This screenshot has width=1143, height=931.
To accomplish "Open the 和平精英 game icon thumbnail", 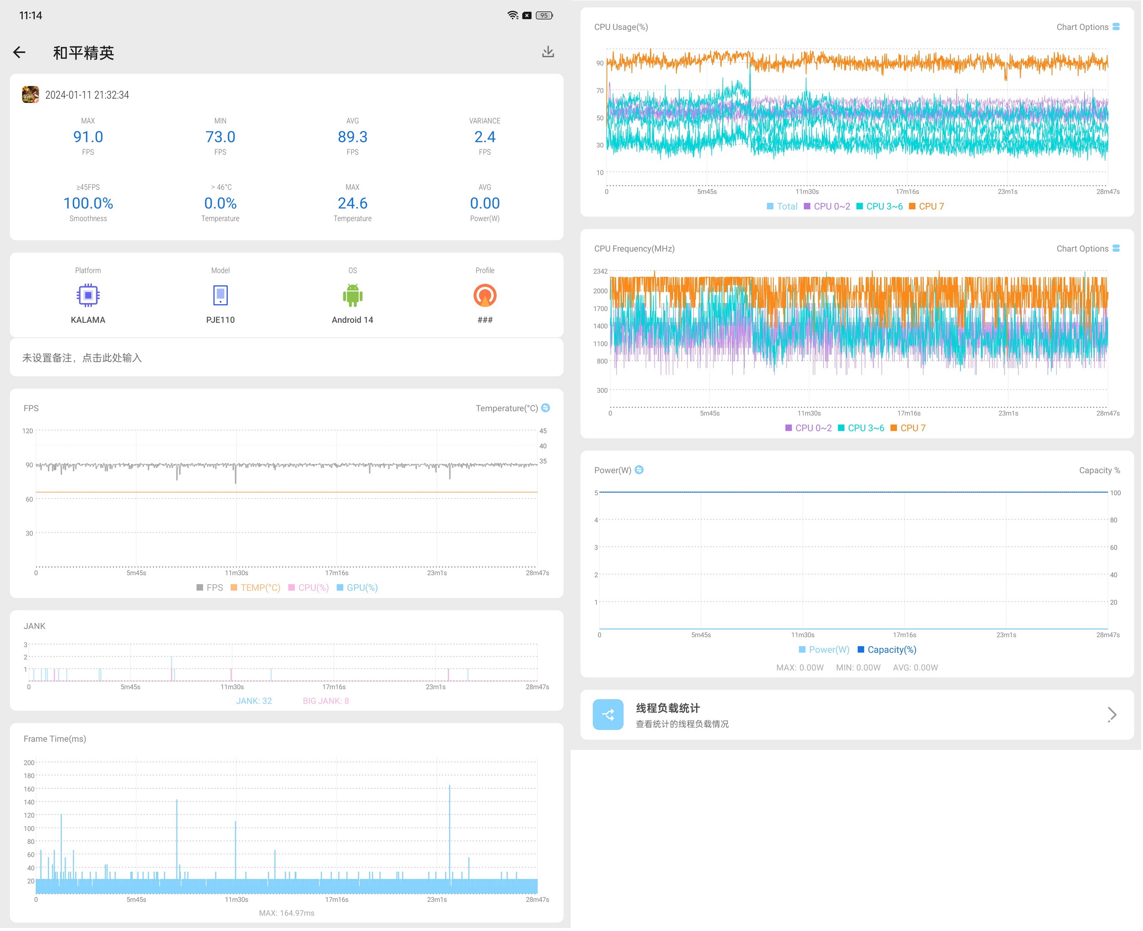I will point(31,94).
